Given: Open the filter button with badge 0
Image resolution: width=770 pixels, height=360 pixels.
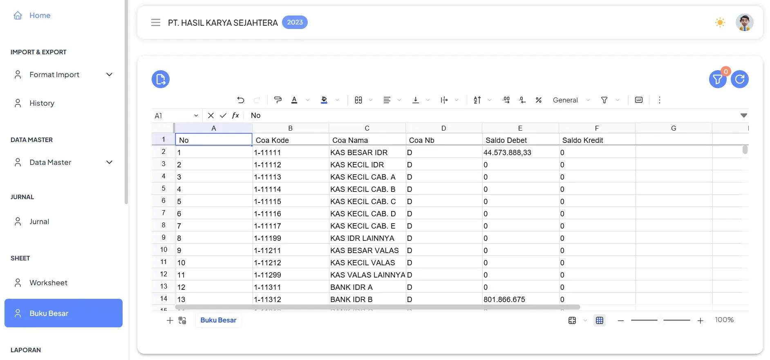Looking at the screenshot, I should point(718,79).
